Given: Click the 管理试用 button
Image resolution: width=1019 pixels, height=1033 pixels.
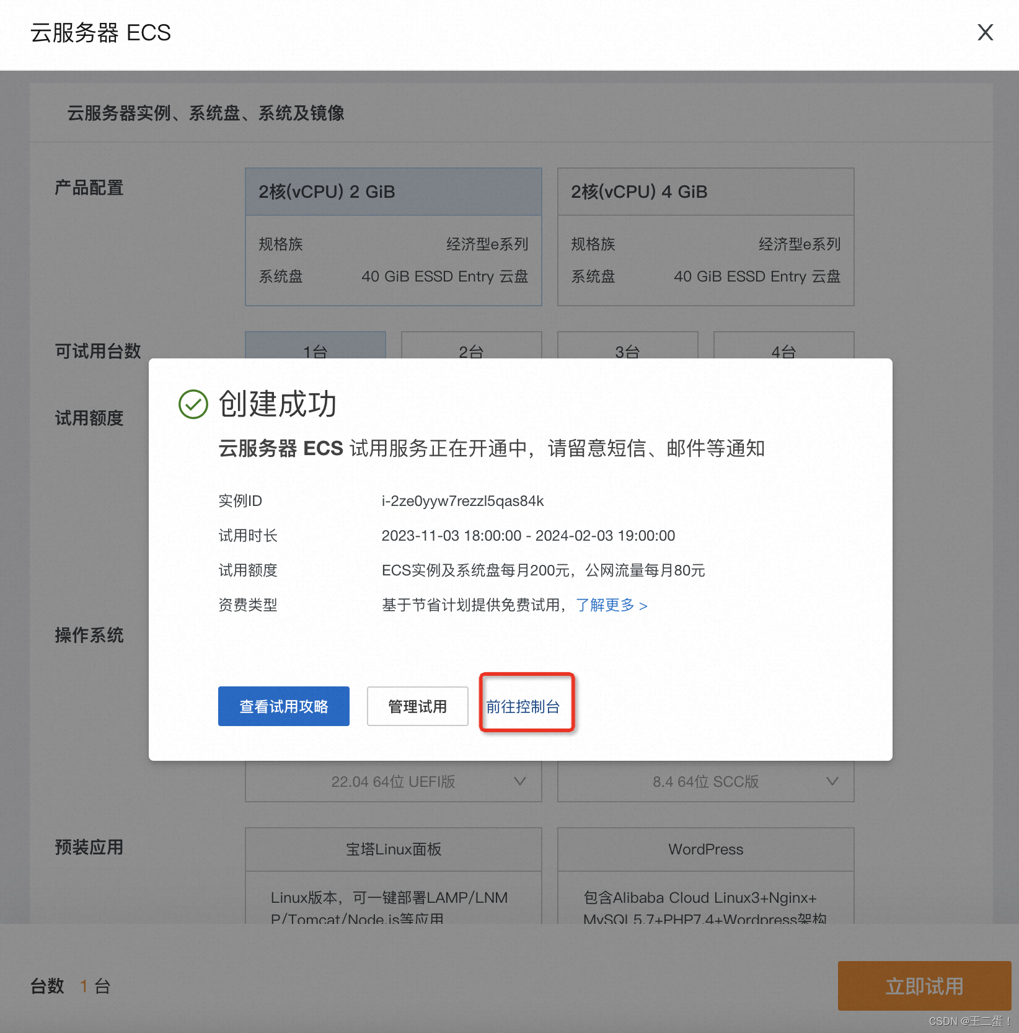Looking at the screenshot, I should click(417, 706).
